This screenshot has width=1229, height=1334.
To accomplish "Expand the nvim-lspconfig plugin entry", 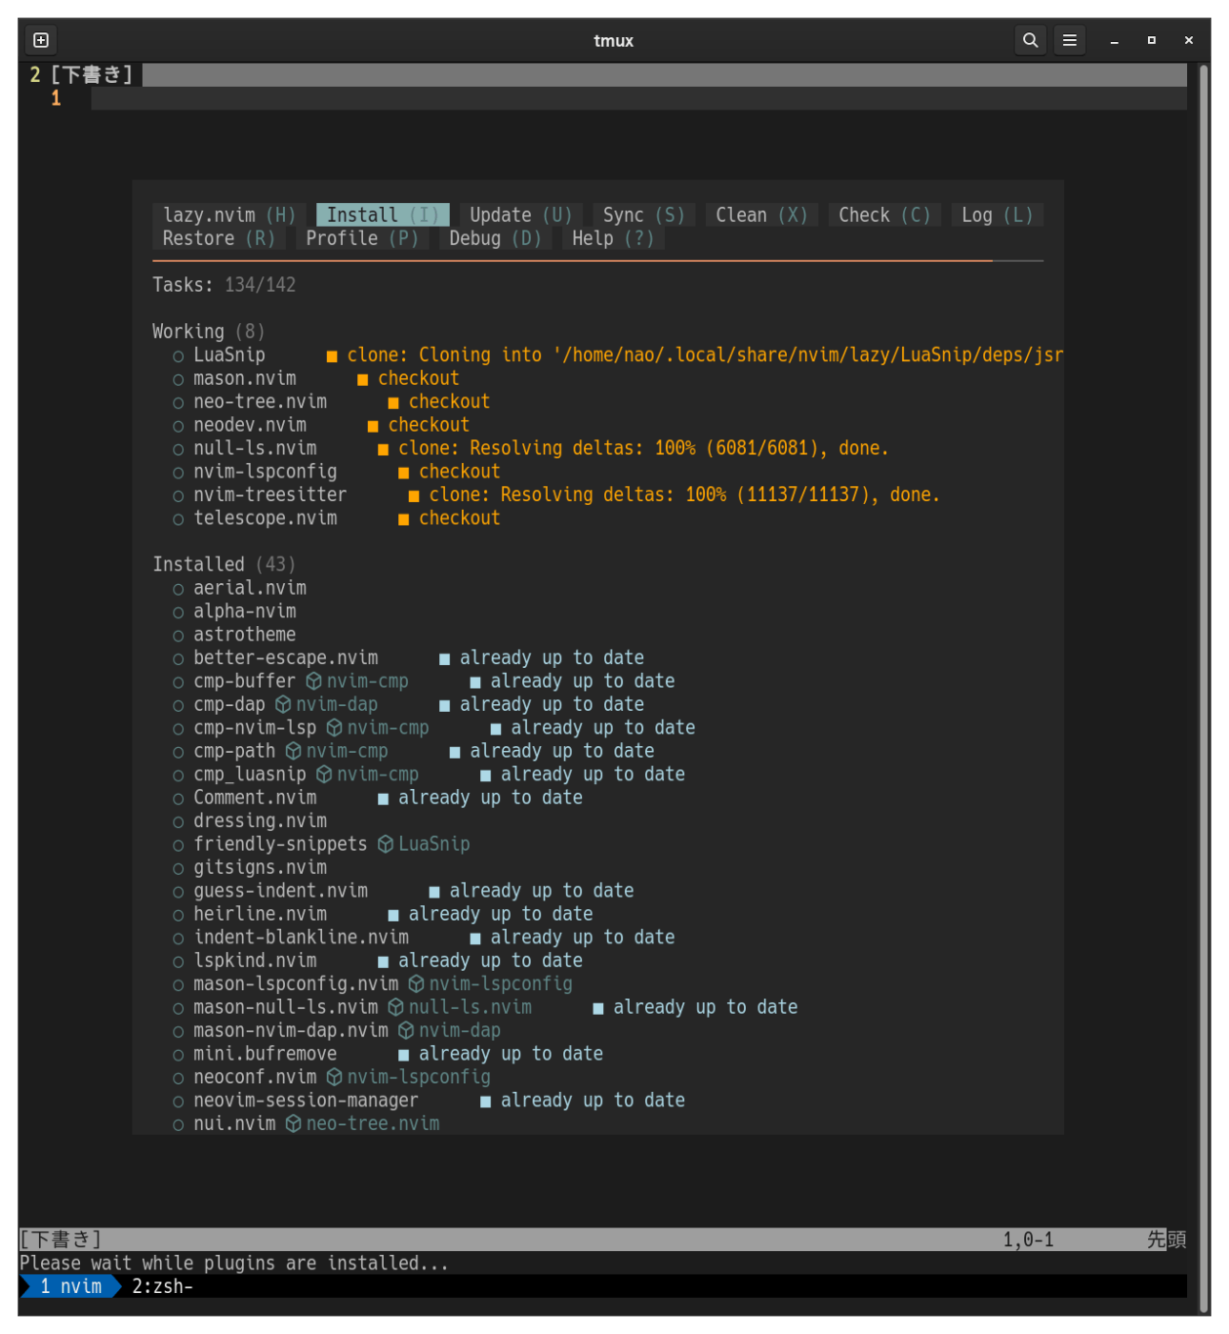I will click(265, 472).
